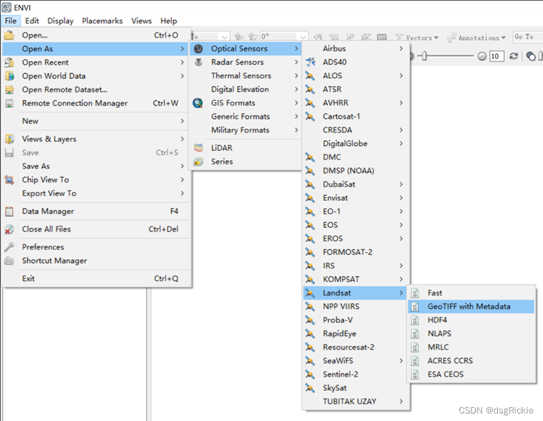Expand the Radar Sensors submenu arrow
543x421 pixels.
click(296, 62)
